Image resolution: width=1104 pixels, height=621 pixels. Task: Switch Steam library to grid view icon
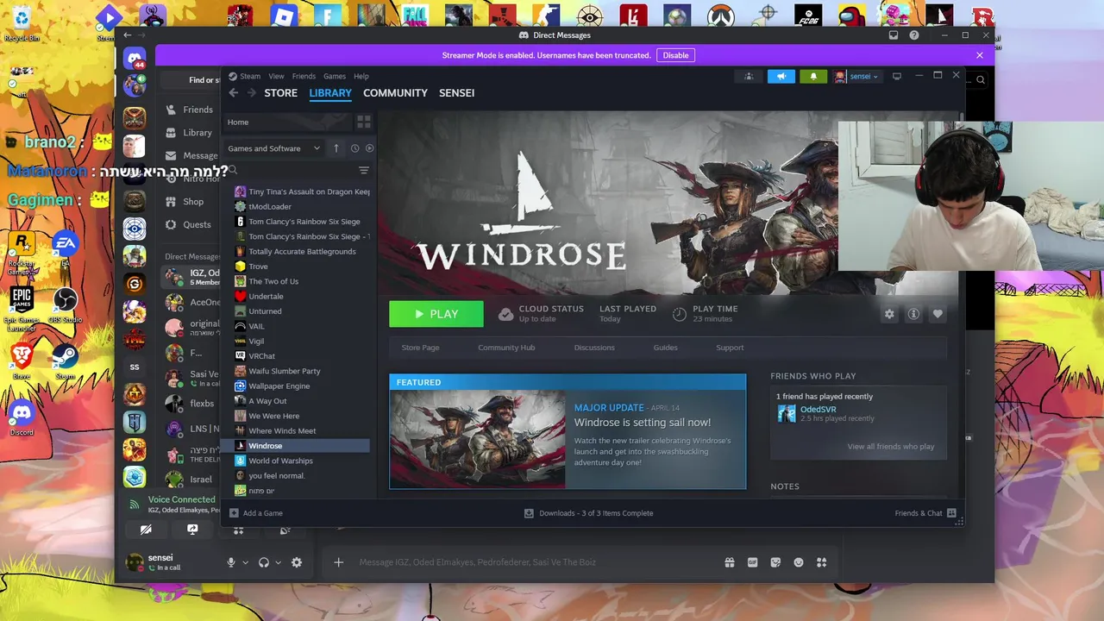click(x=364, y=122)
